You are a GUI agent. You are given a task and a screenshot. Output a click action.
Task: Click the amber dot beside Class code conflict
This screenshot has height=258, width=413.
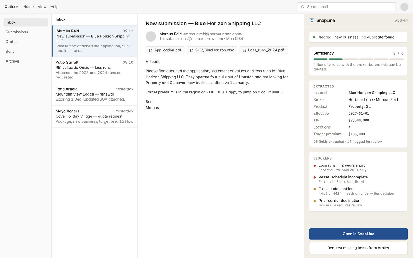click(x=314, y=189)
